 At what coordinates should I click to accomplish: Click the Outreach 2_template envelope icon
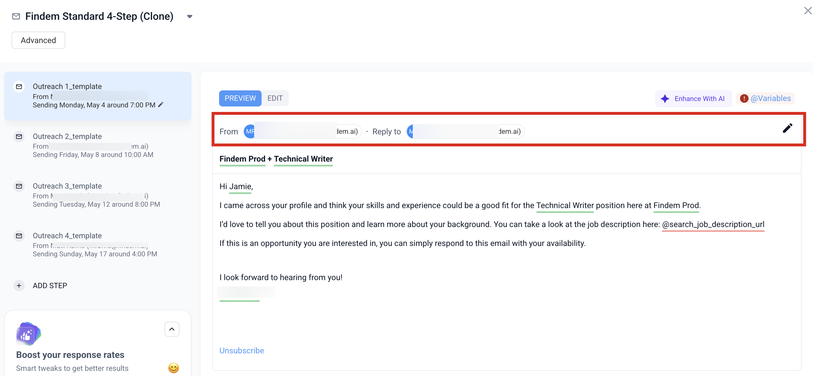pyautogui.click(x=19, y=136)
